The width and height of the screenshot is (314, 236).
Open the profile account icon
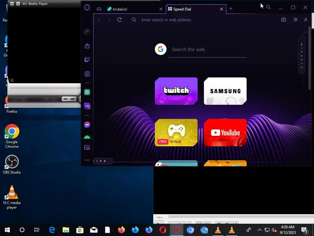coord(306,19)
